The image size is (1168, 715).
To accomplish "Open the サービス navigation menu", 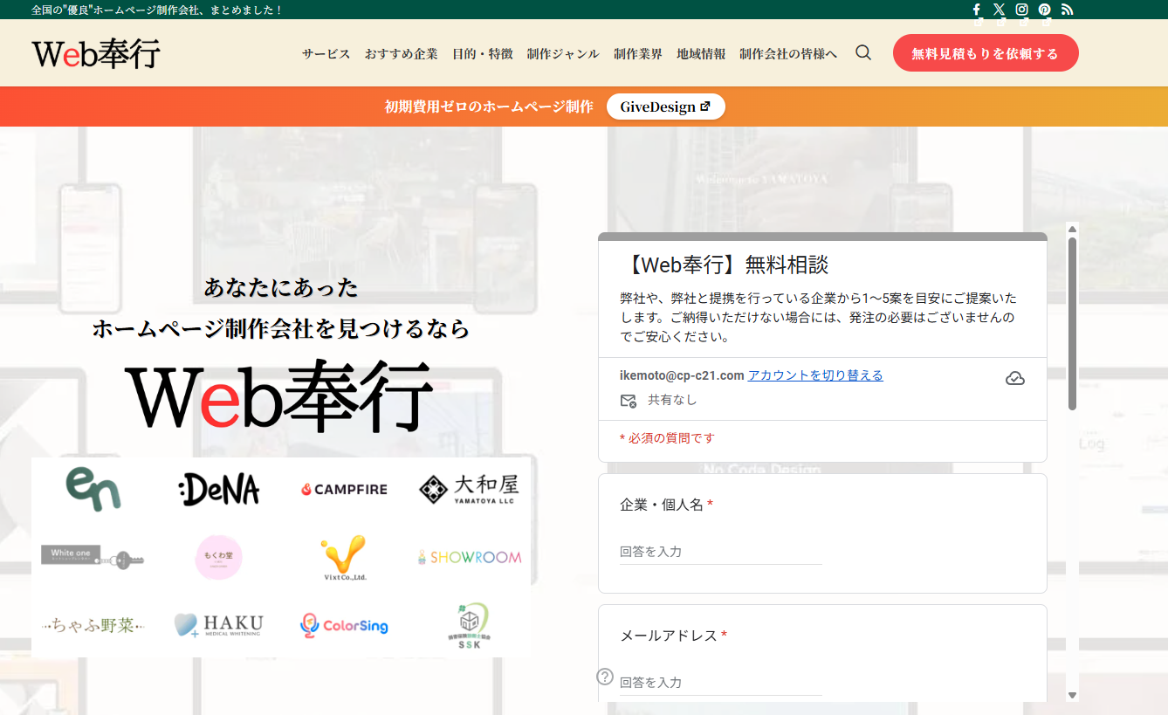I will tap(325, 52).
